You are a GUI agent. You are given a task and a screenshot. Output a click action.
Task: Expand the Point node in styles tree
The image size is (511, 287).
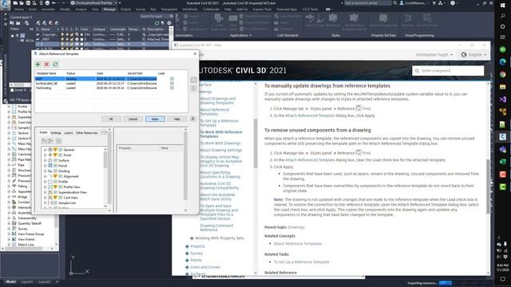[45, 155]
